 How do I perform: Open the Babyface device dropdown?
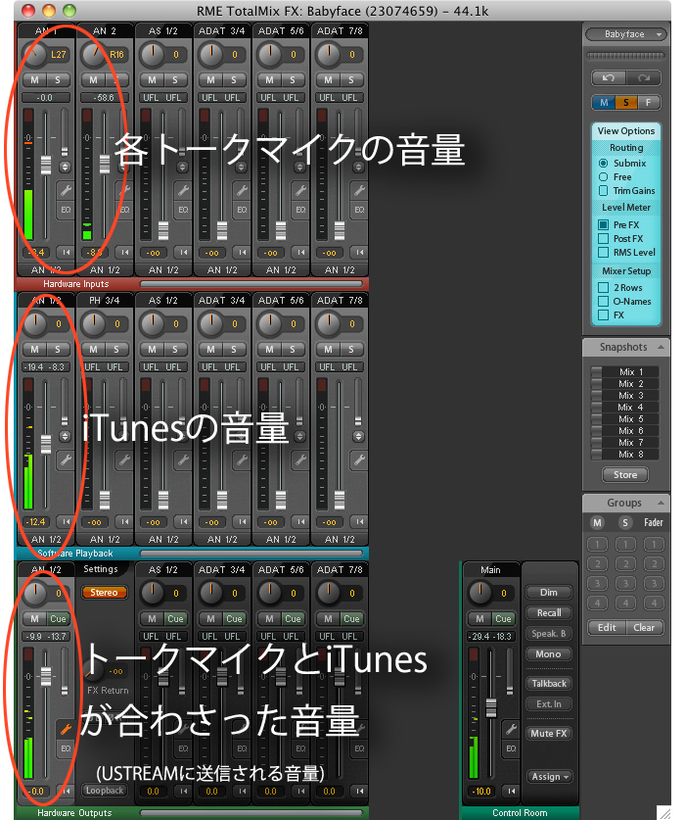626,34
